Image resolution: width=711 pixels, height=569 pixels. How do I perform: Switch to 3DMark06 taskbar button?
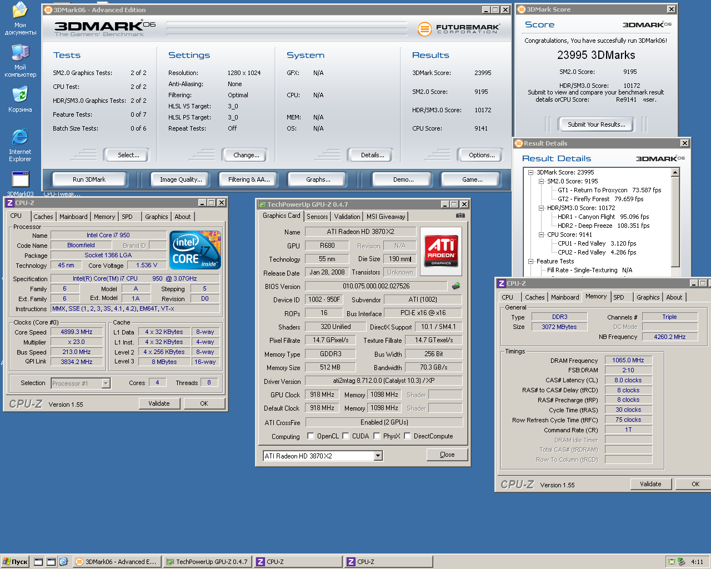117,562
